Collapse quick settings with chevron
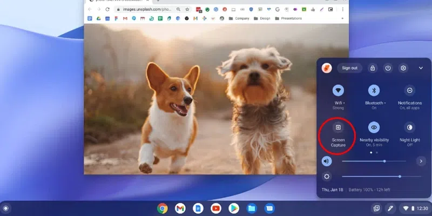Screen dimensions: 432x216 click(x=421, y=68)
